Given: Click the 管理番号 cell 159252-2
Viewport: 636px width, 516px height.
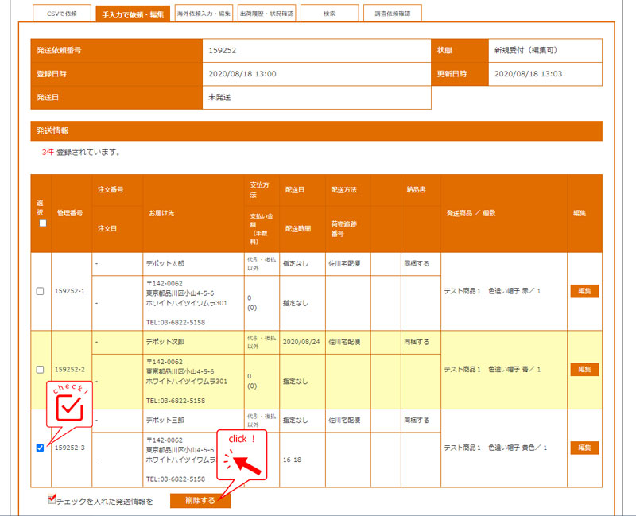Looking at the screenshot, I should point(71,370).
